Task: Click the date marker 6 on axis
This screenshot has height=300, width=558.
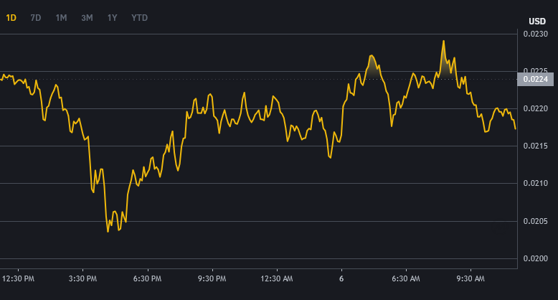Action: (x=341, y=278)
